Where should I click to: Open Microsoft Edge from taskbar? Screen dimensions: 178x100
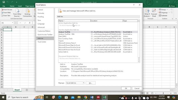click(60, 97)
